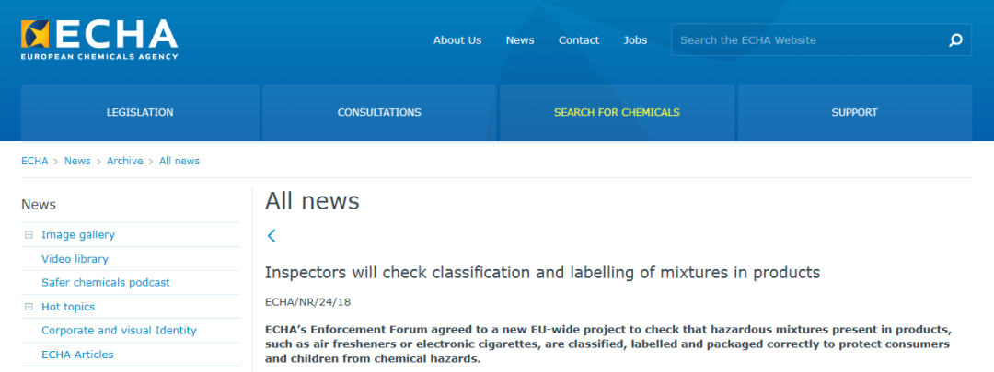This screenshot has width=994, height=372.
Task: Open Safer chemicals podcast link
Action: pyautogui.click(x=106, y=283)
